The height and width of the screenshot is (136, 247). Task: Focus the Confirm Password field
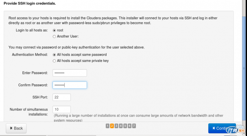pyautogui.click(x=69, y=85)
